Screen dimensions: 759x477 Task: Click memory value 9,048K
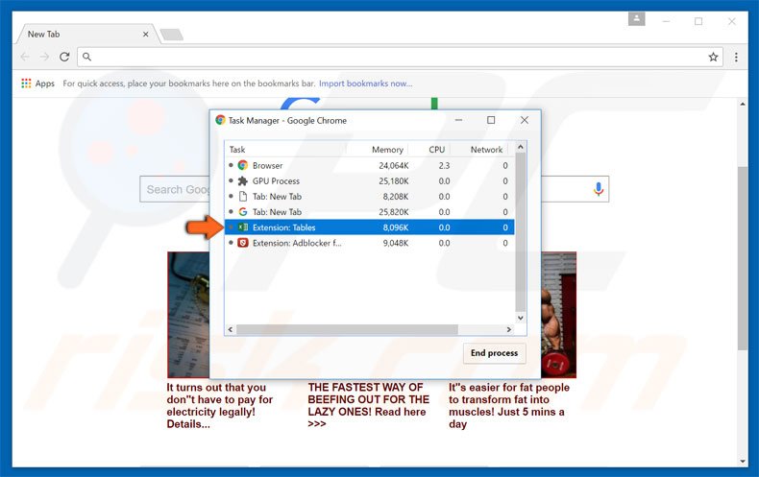point(396,243)
